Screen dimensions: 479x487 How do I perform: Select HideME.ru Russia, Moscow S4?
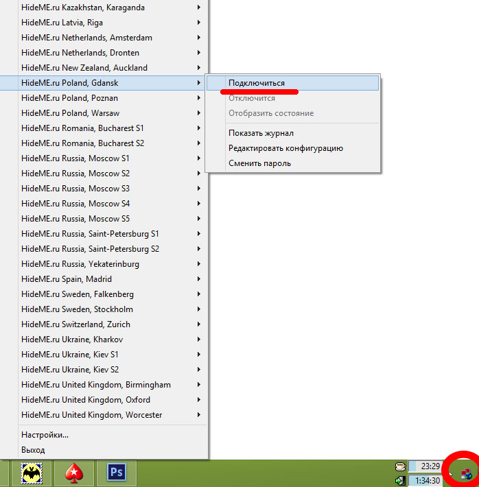pyautogui.click(x=102, y=204)
